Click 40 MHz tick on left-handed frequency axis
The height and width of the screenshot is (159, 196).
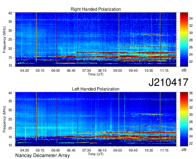coord(10,93)
